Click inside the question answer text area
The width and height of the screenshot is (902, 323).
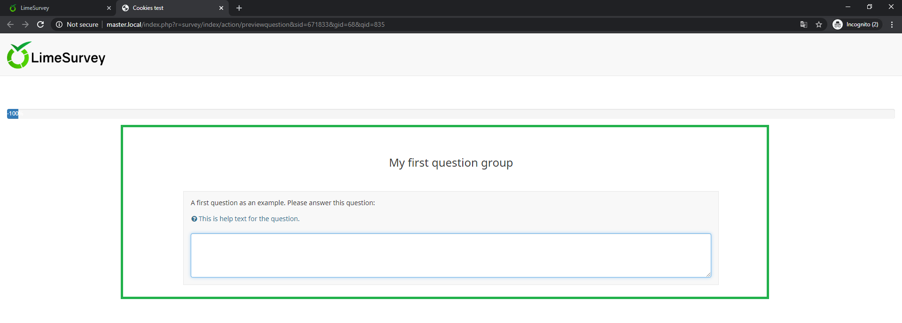tap(450, 255)
